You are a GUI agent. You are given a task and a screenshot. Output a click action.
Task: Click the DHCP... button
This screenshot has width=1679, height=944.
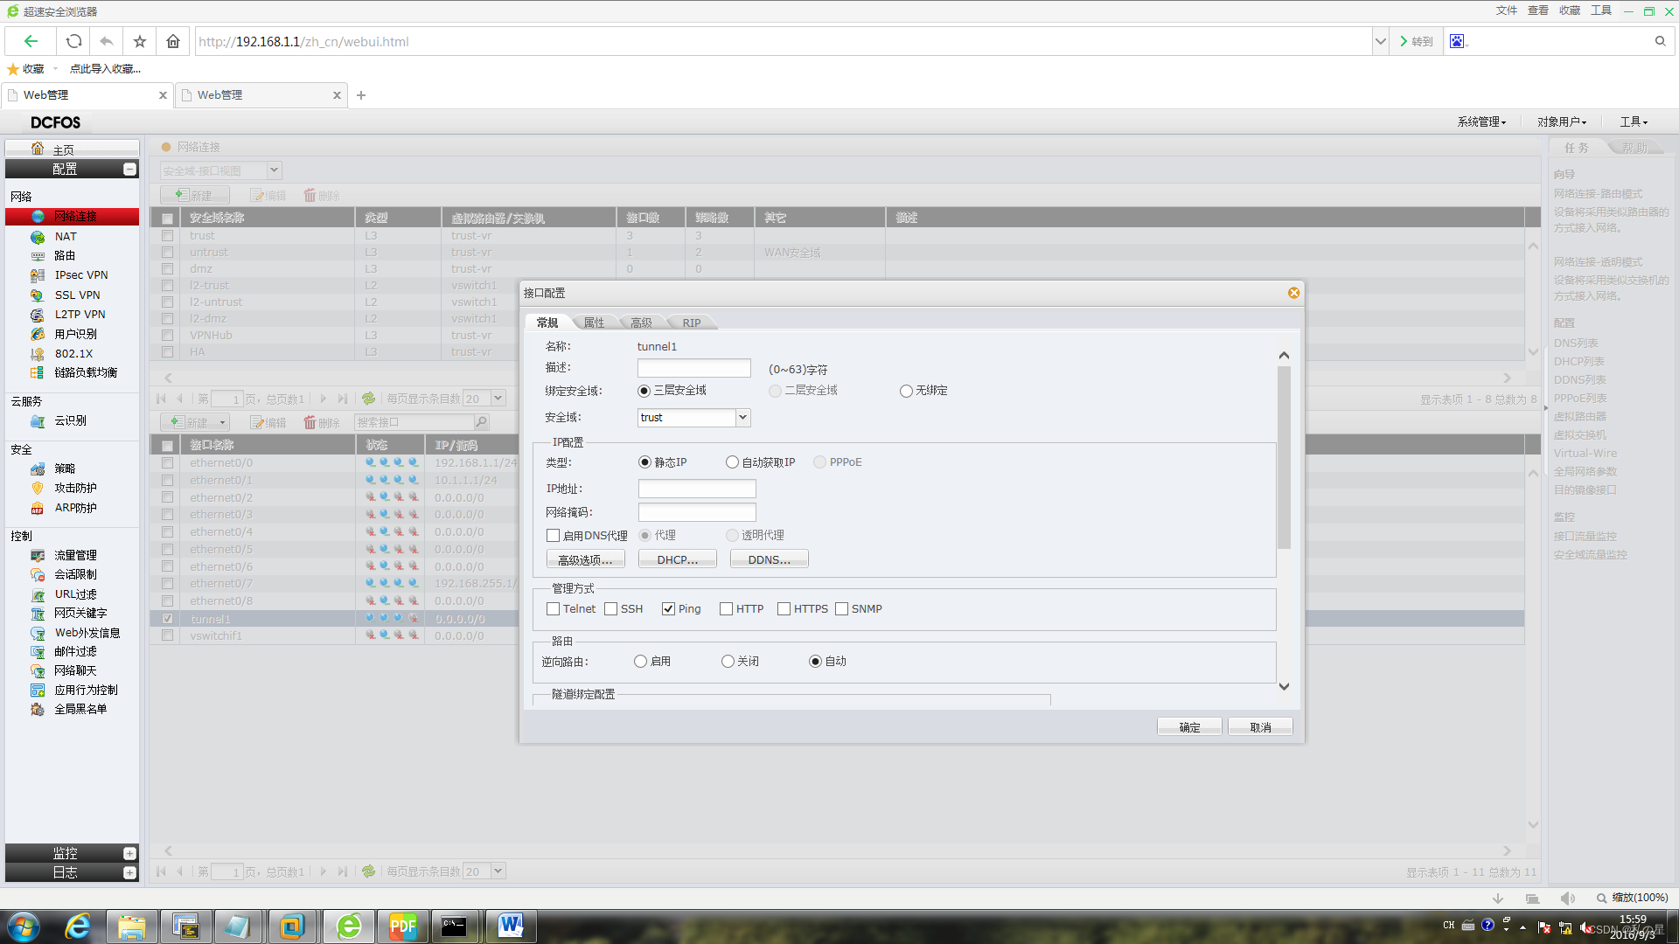(x=677, y=559)
